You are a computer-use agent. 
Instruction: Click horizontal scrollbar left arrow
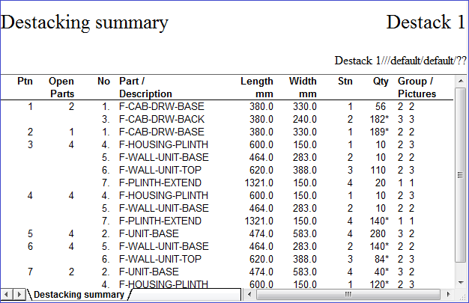point(249,295)
